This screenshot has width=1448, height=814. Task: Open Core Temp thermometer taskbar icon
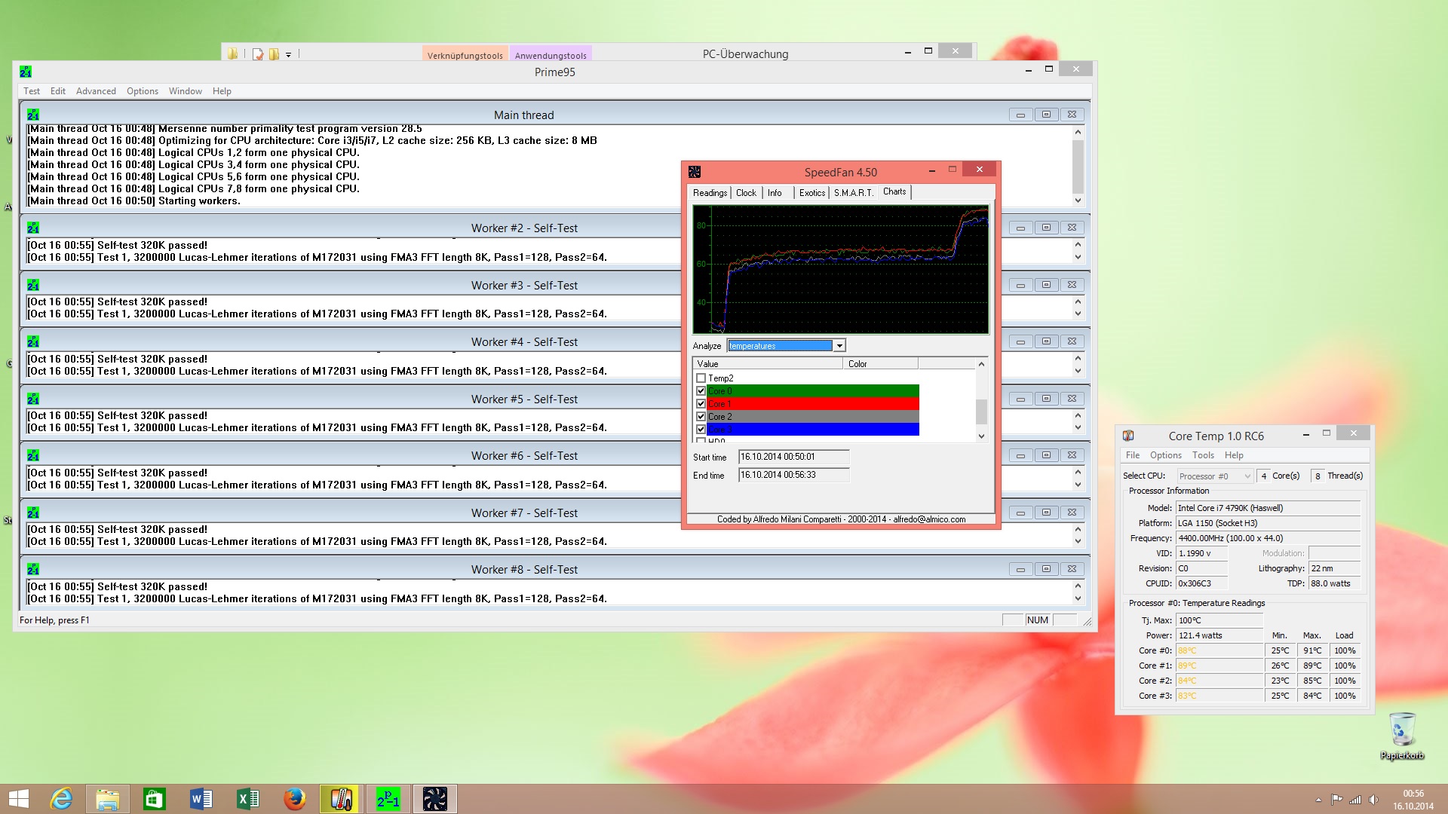(341, 799)
